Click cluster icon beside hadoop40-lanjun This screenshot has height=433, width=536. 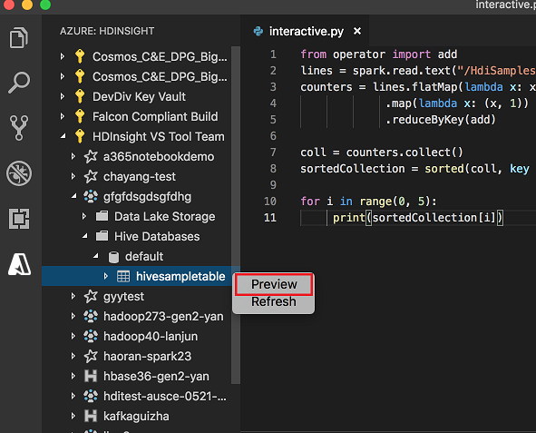tap(91, 336)
